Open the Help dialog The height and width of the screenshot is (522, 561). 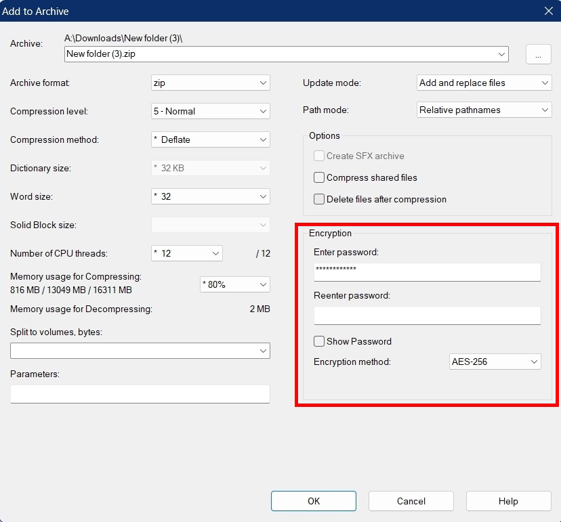point(508,501)
